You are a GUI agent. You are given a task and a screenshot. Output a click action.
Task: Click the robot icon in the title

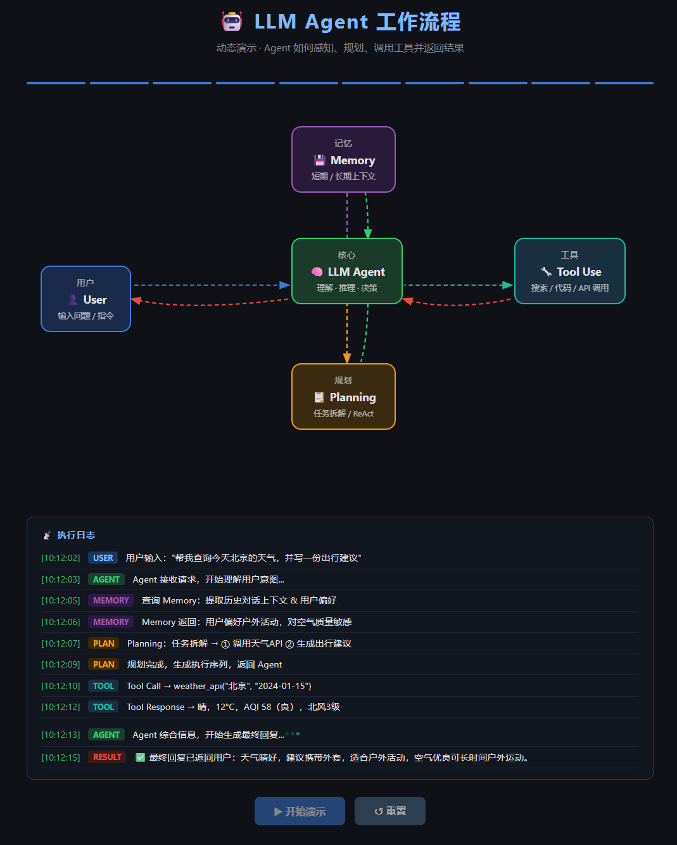[232, 22]
